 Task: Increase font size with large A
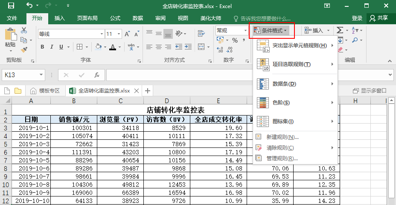click(x=127, y=34)
